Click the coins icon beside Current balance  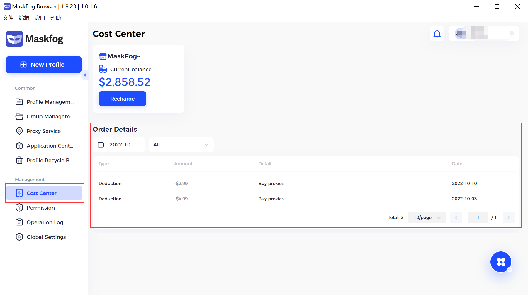pyautogui.click(x=103, y=69)
